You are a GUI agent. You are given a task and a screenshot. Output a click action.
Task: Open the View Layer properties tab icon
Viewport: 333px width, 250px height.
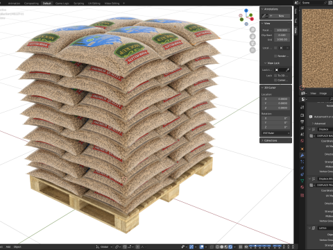[302, 128]
